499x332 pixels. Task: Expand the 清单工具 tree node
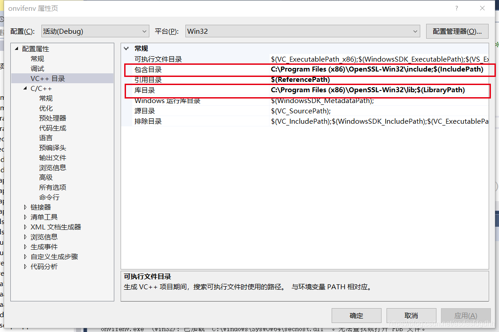(x=26, y=217)
